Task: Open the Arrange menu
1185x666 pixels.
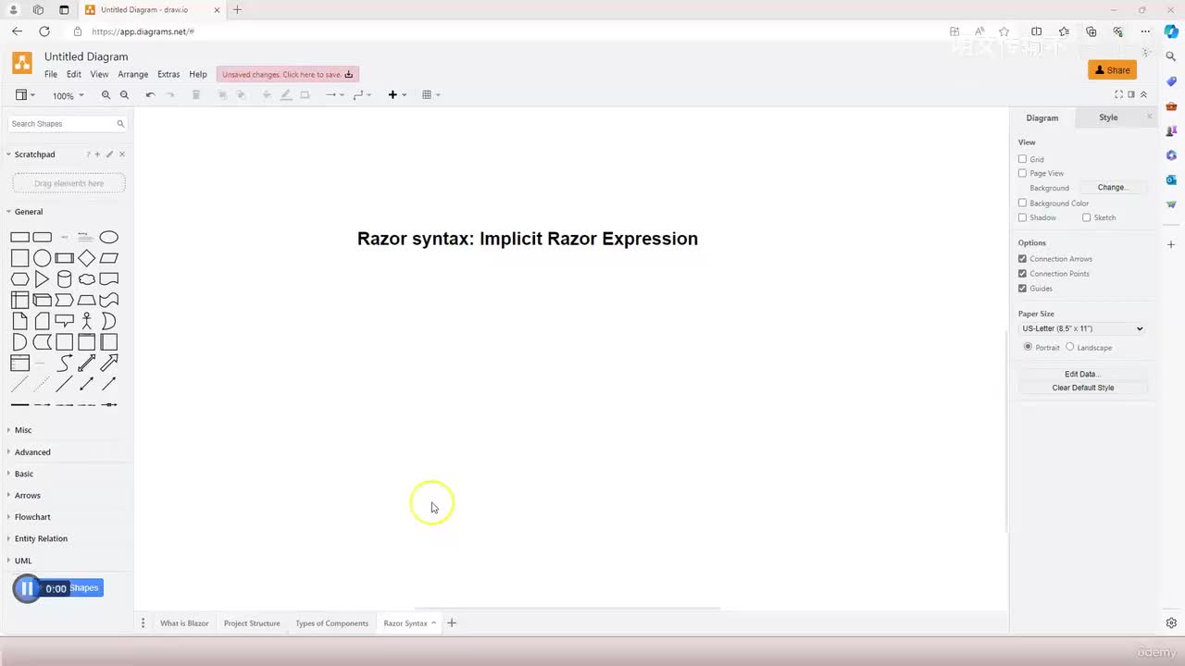Action: tap(133, 74)
